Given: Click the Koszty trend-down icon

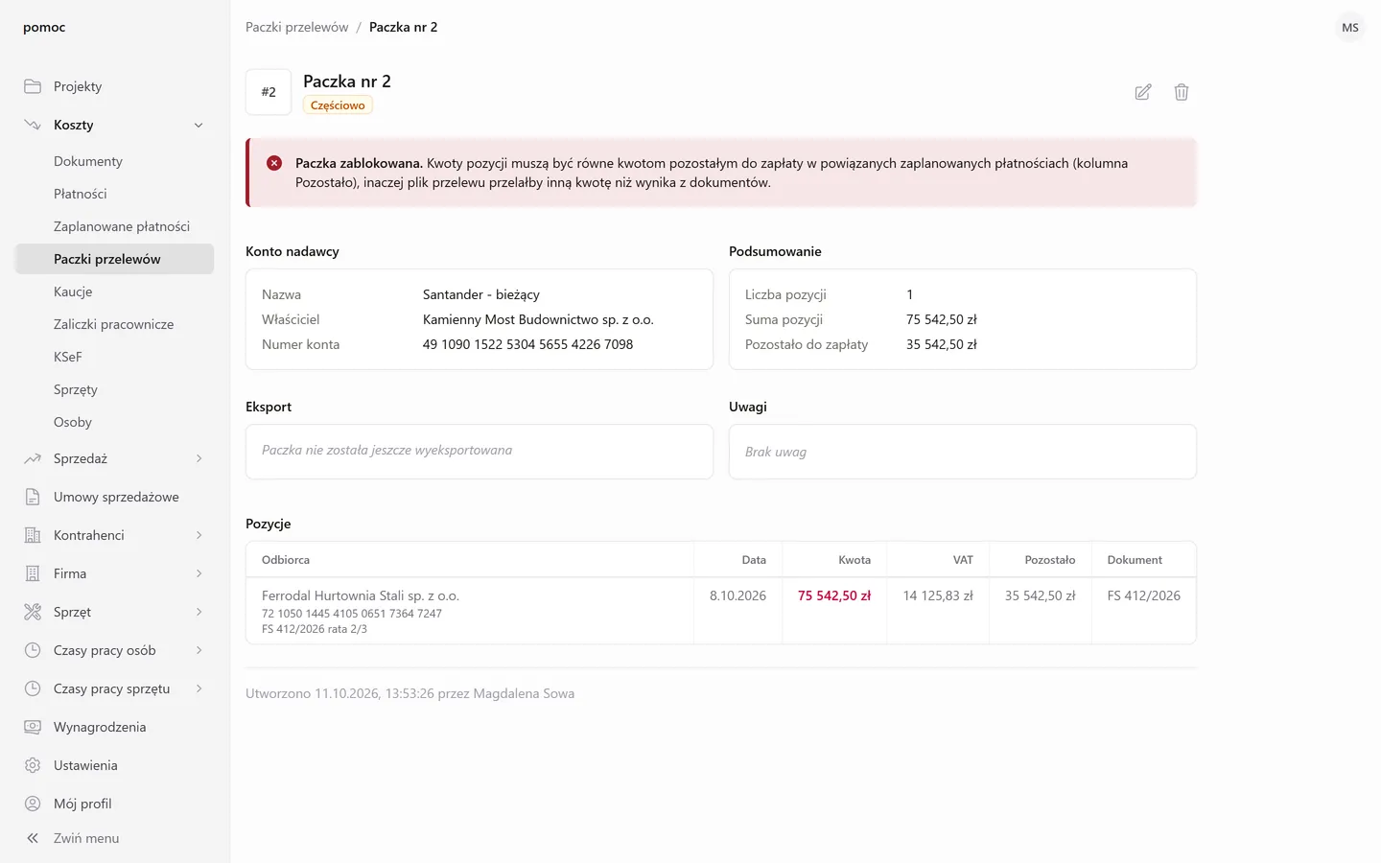Looking at the screenshot, I should pos(33,125).
